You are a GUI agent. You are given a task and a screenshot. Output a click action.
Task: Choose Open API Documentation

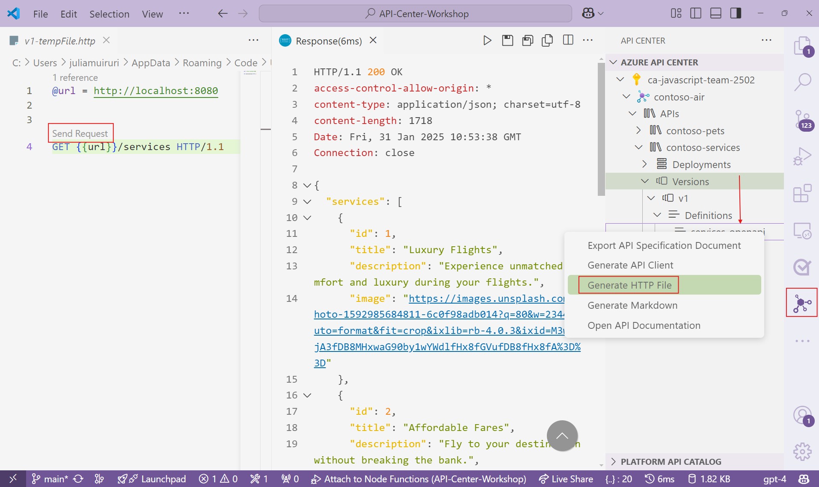[664, 325]
